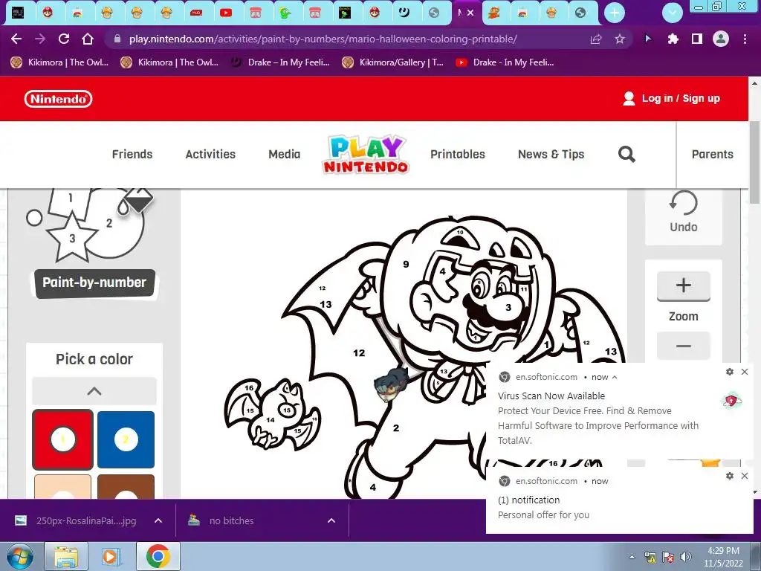Click region 9 on Mario's pumpkin helmet
The height and width of the screenshot is (571, 761).
pyautogui.click(x=406, y=265)
